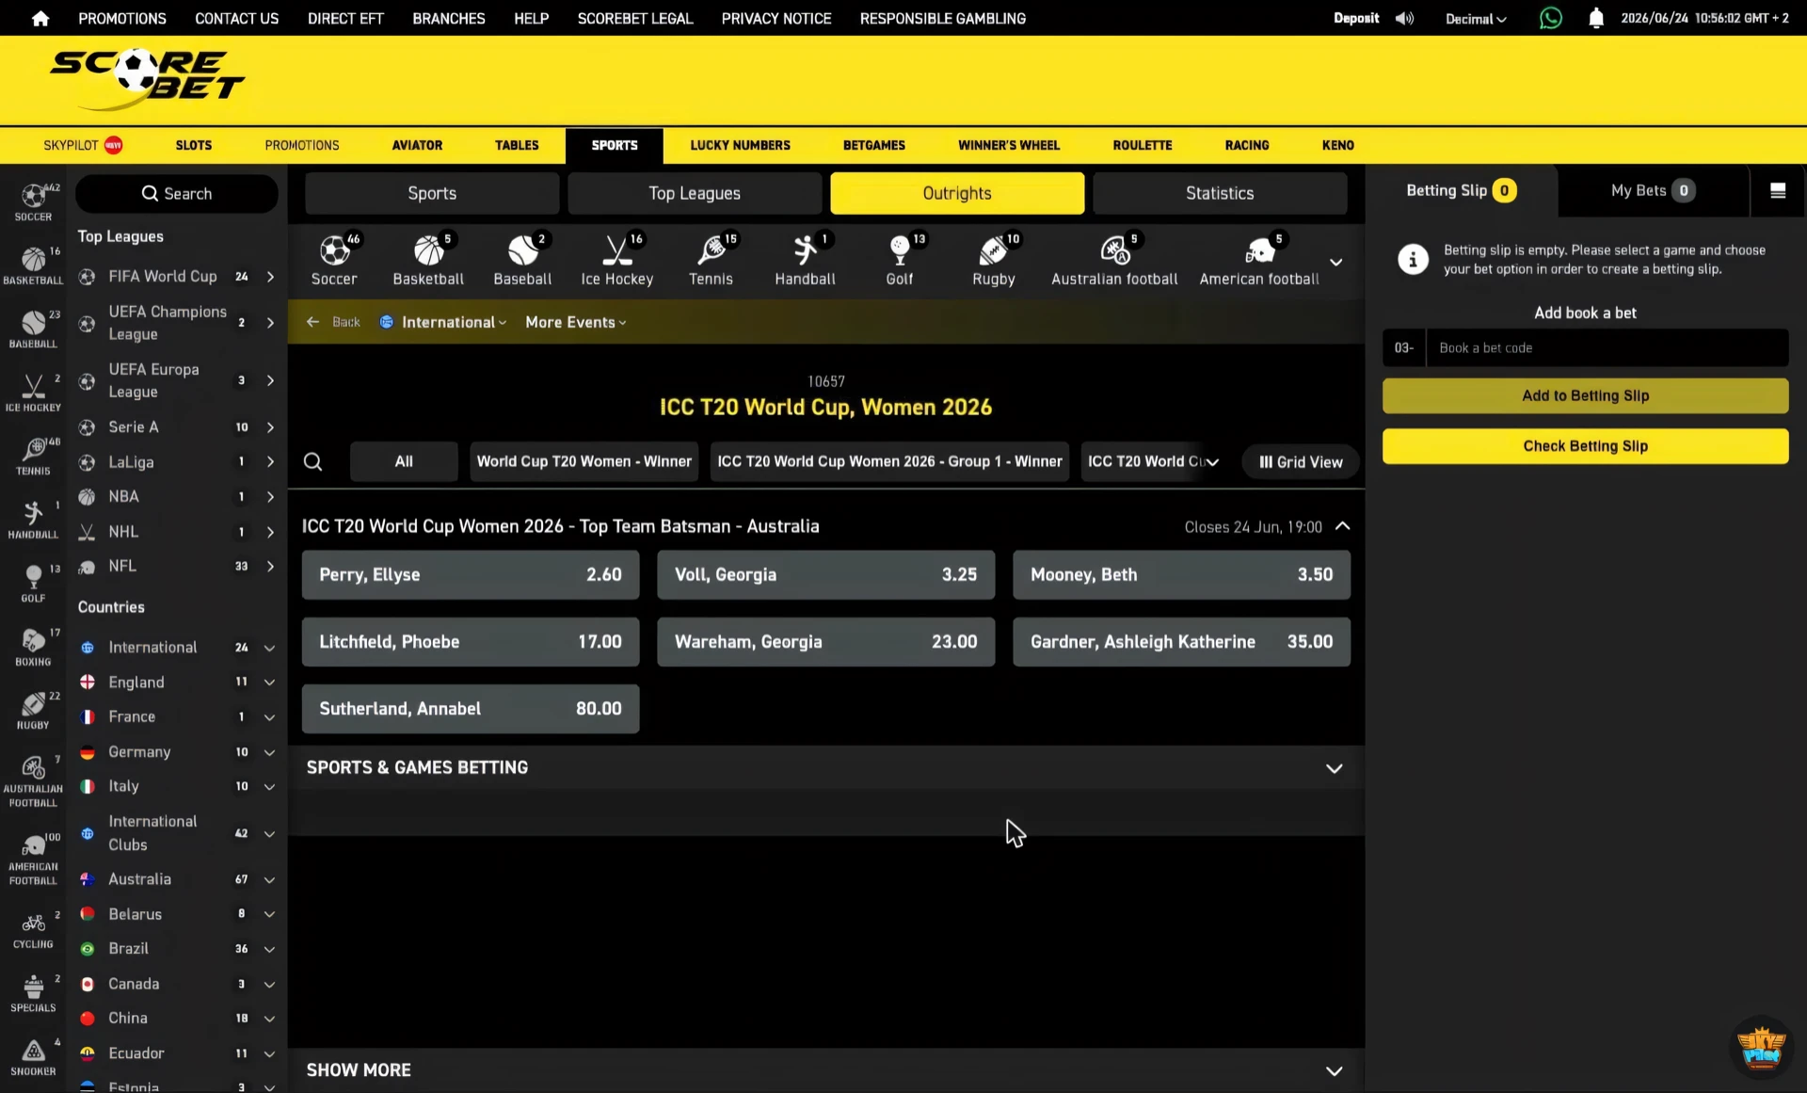Open the betting slip menu icon

[1778, 191]
